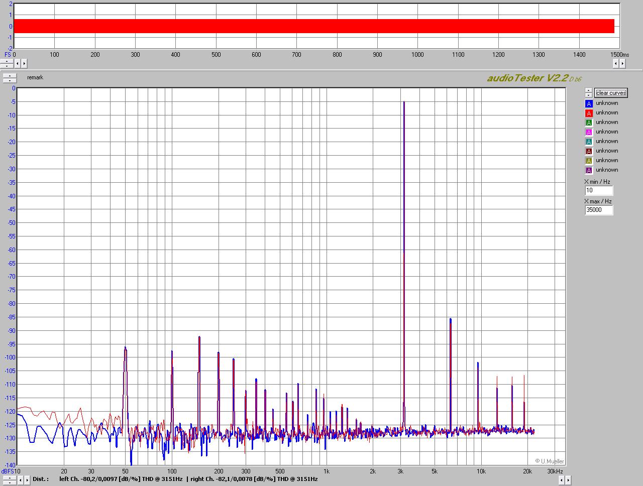Click left arrow under the FS time axis
The image size is (643, 486).
point(17,63)
